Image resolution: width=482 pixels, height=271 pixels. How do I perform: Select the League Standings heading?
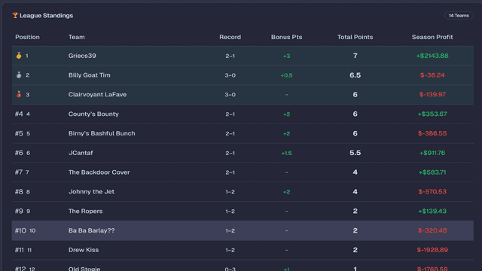coord(47,15)
